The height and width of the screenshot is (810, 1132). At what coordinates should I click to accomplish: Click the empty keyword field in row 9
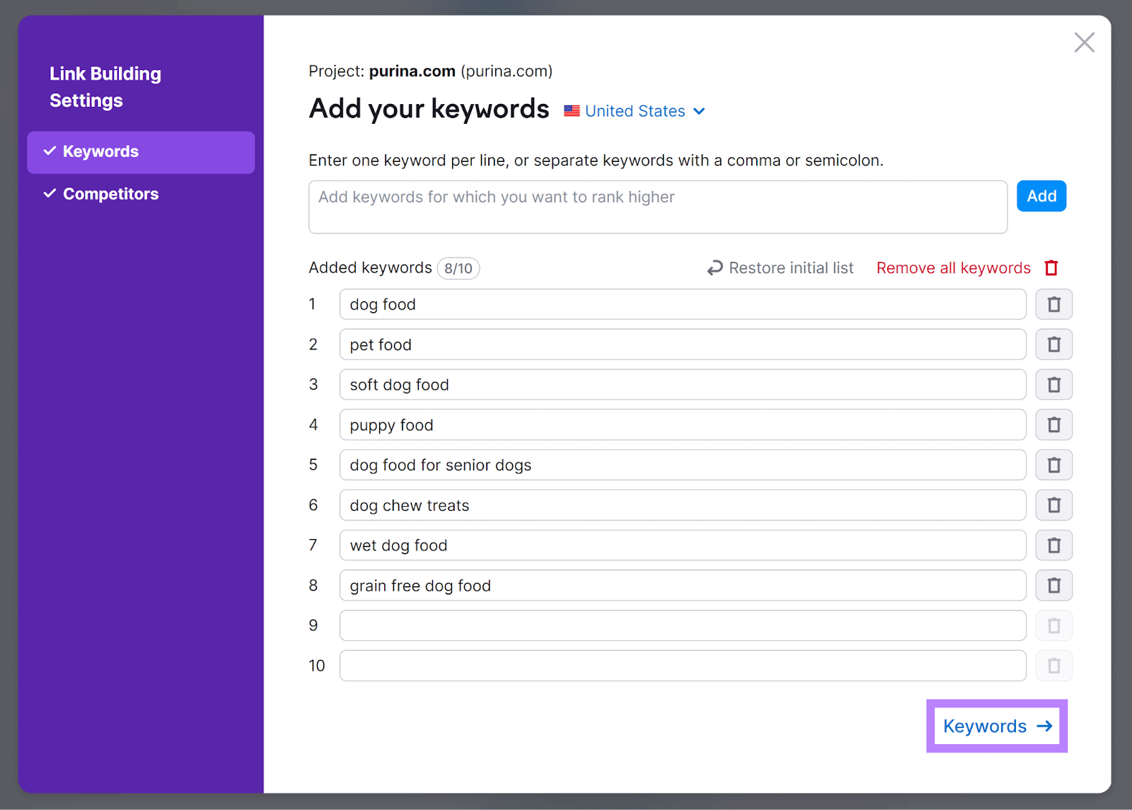pyautogui.click(x=681, y=625)
